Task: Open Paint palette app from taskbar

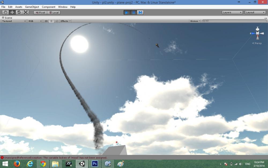Action: (x=121, y=164)
